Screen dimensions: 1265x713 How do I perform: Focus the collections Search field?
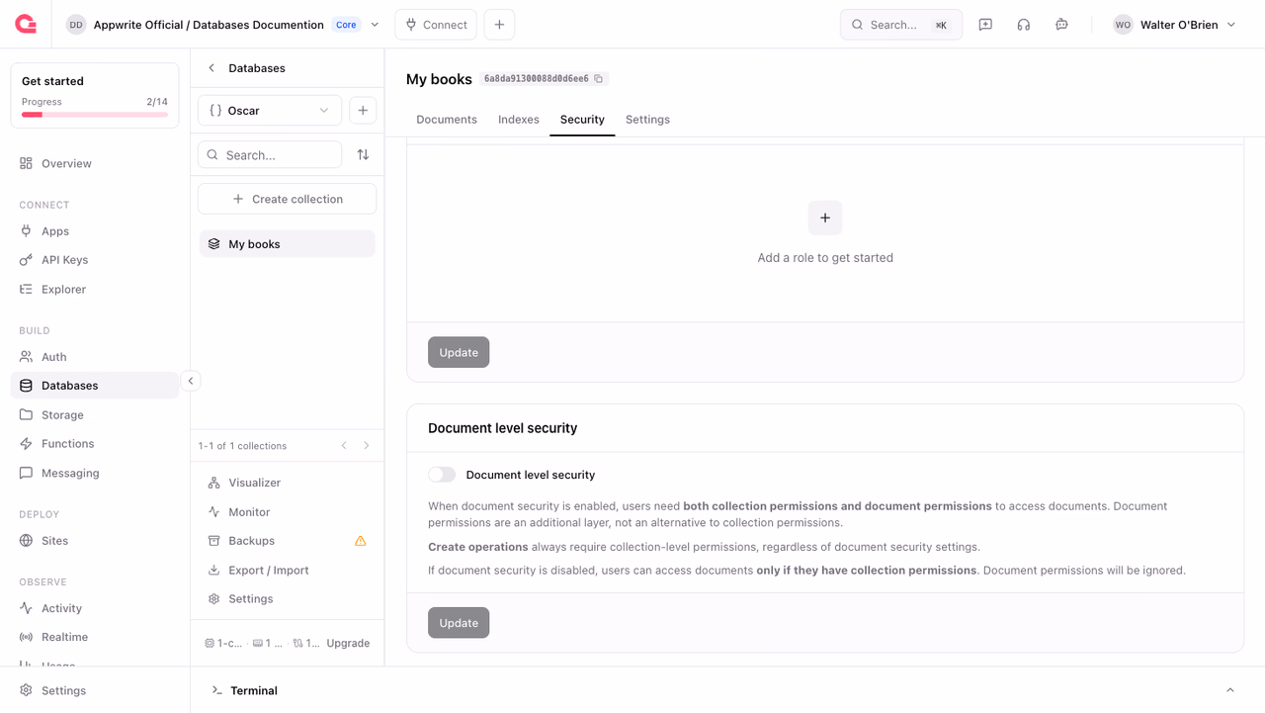[x=270, y=155]
